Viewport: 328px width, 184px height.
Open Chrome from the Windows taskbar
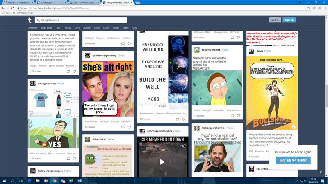click(x=54, y=180)
